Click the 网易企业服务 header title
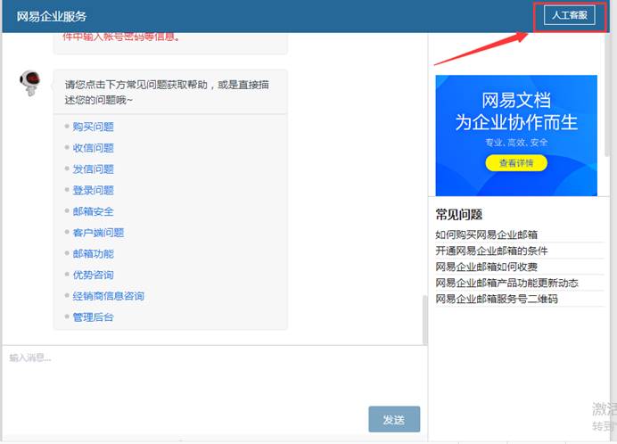The width and height of the screenshot is (617, 444). pos(51,16)
